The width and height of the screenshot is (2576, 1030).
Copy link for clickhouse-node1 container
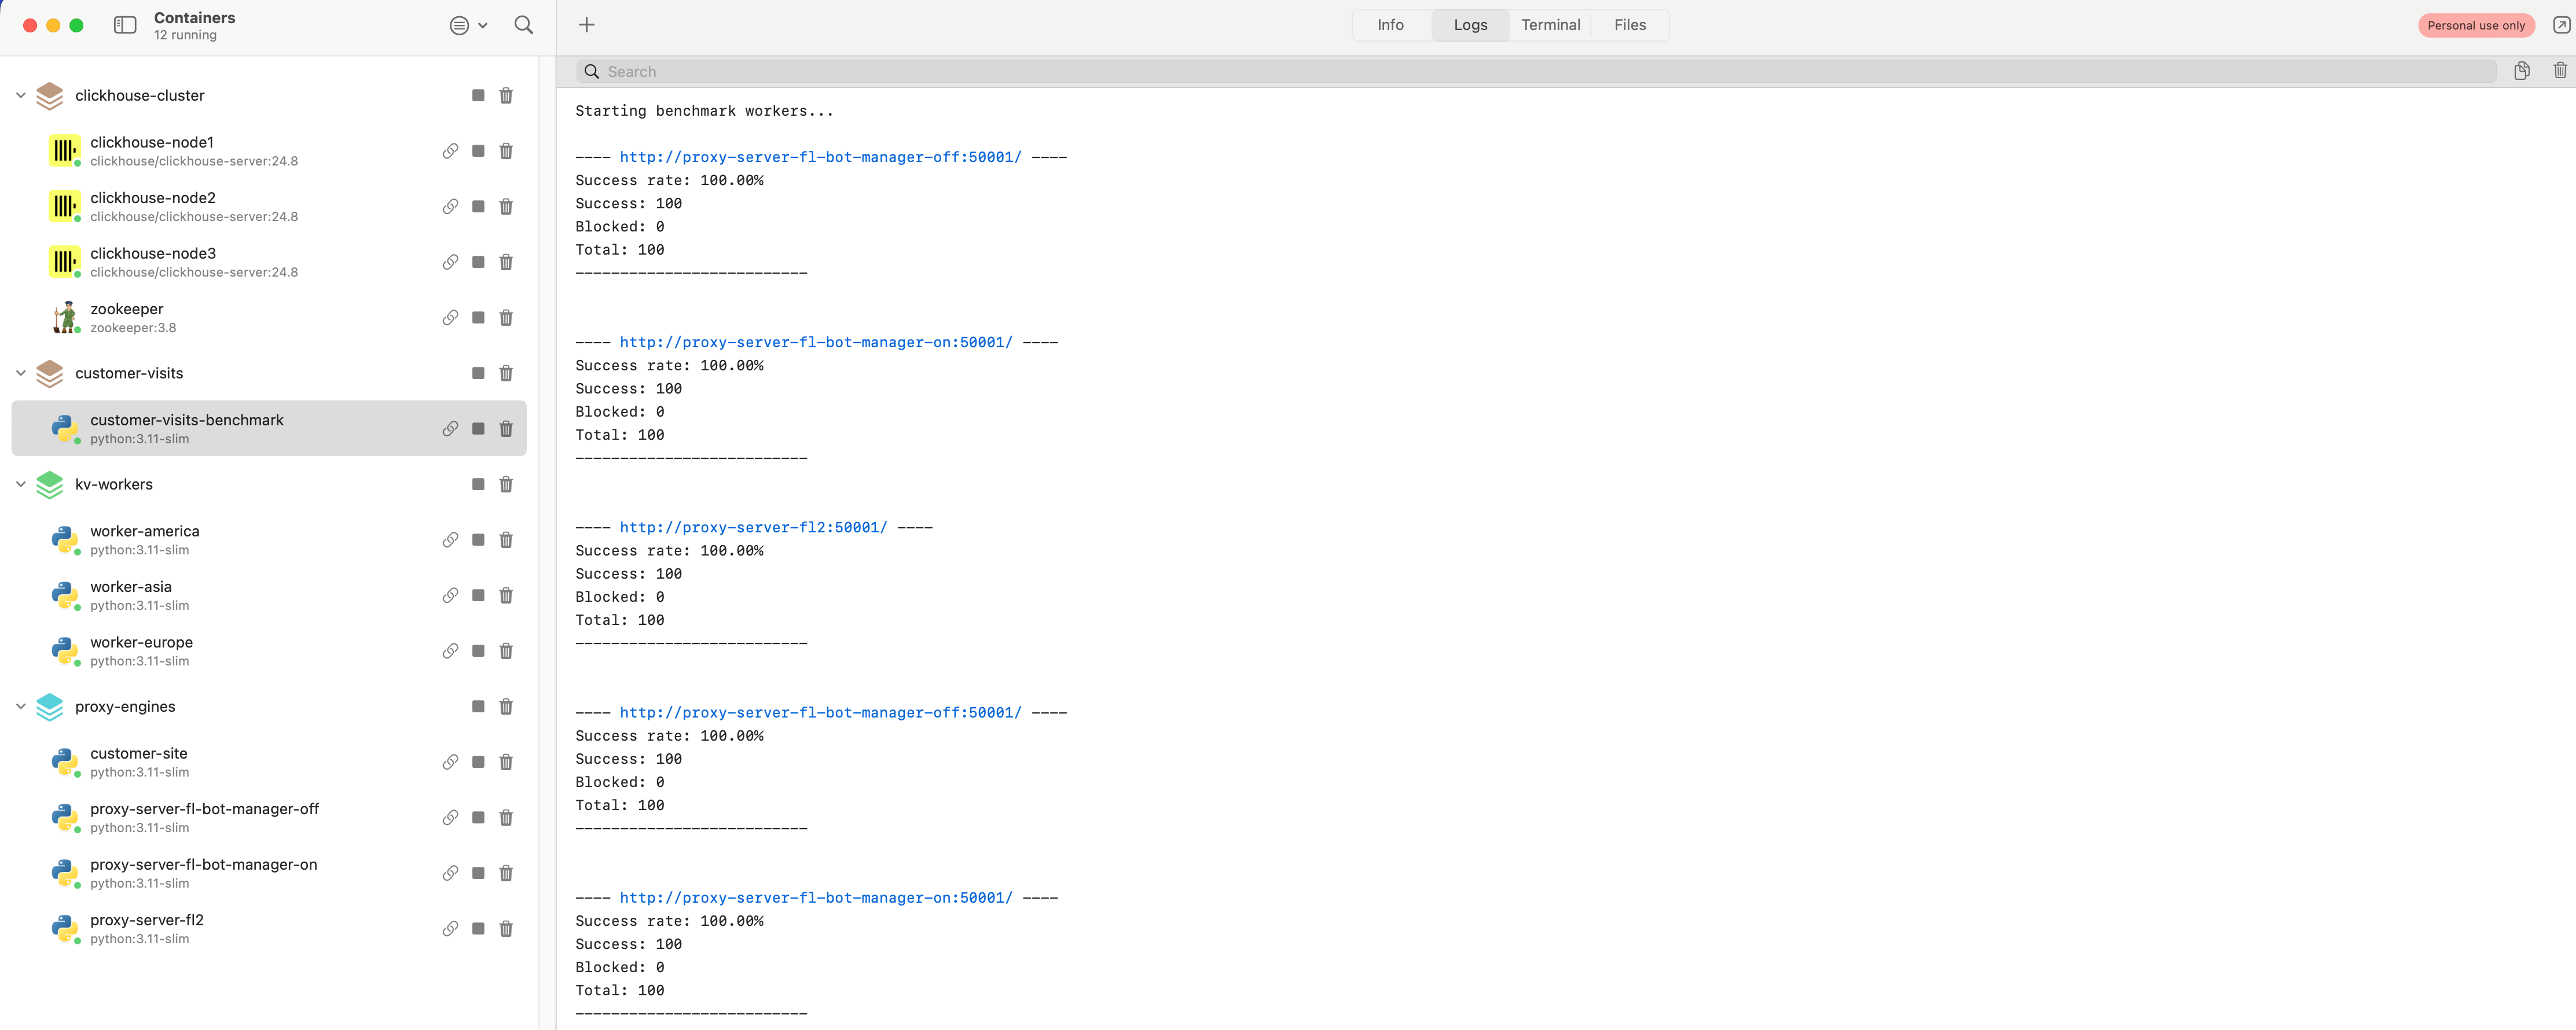450,151
